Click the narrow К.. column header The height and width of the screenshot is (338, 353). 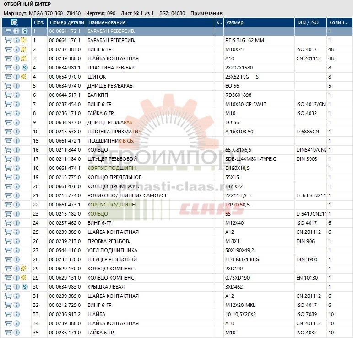(x=219, y=22)
